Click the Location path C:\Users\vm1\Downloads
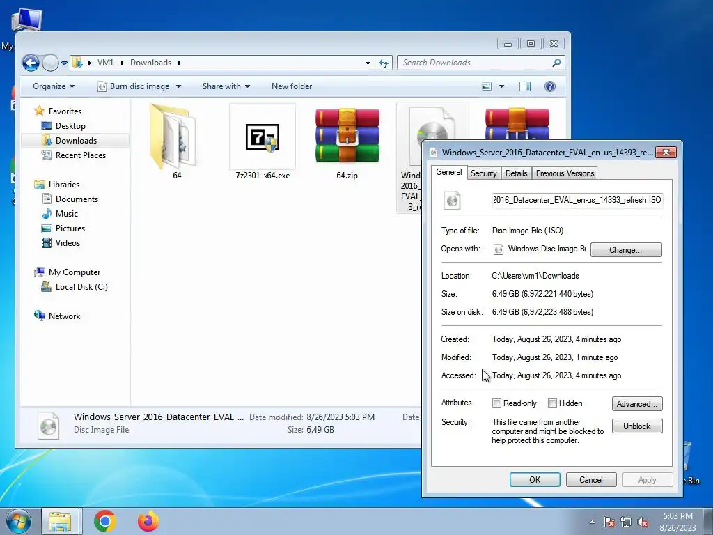Image resolution: width=713 pixels, height=535 pixels. [535, 276]
